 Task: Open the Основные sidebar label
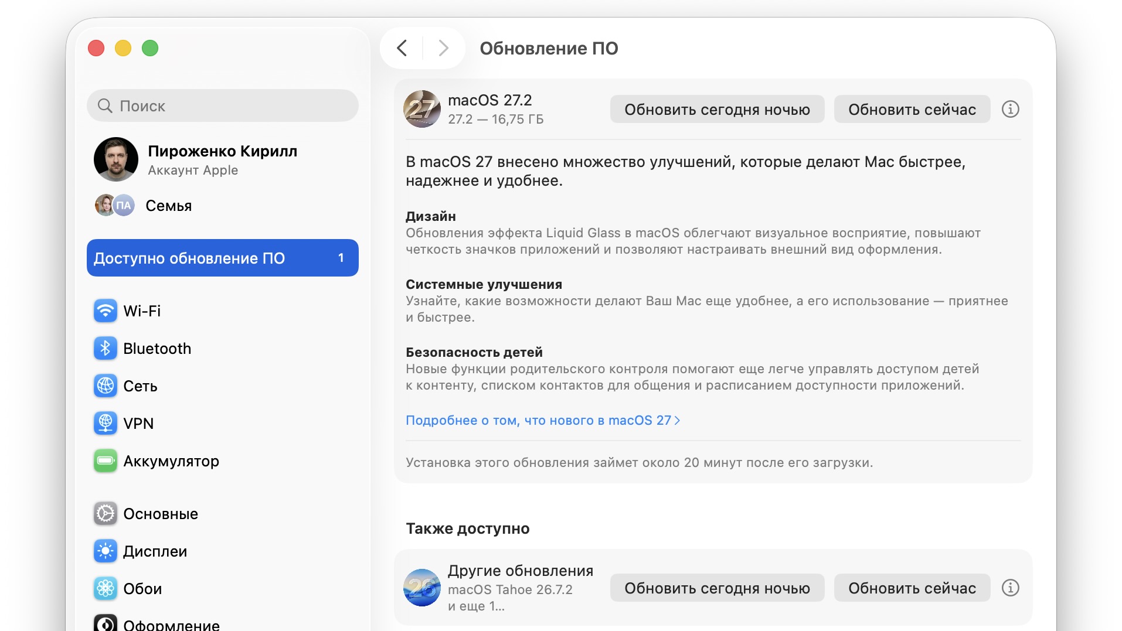pyautogui.click(x=161, y=514)
